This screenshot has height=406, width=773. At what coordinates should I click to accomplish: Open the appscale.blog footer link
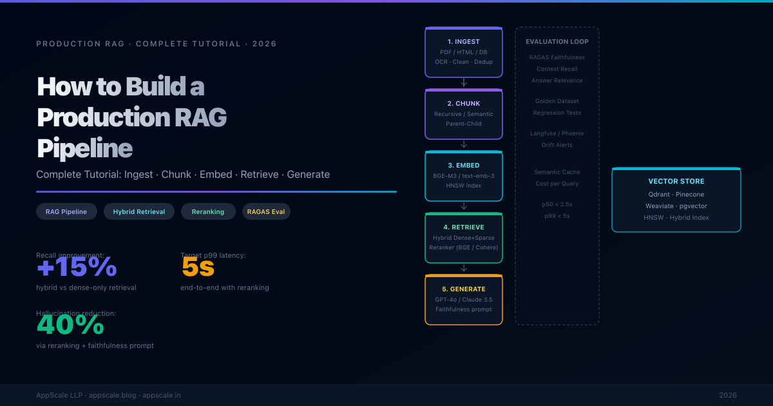tap(113, 395)
